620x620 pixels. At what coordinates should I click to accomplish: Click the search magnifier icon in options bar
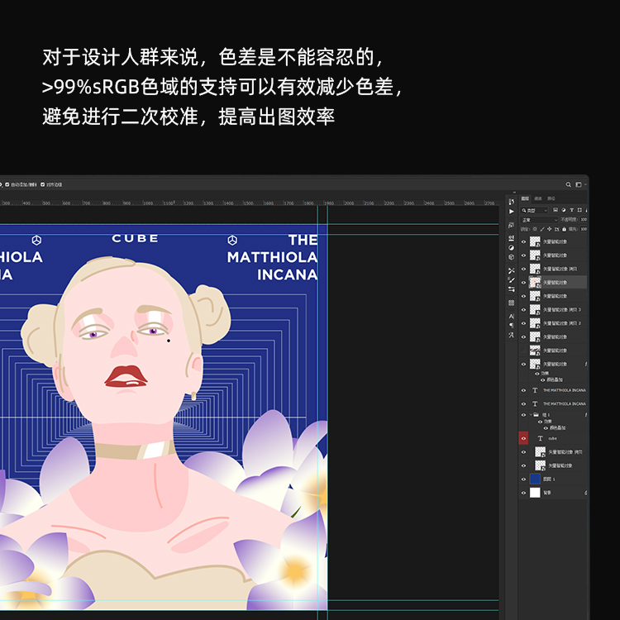(568, 184)
